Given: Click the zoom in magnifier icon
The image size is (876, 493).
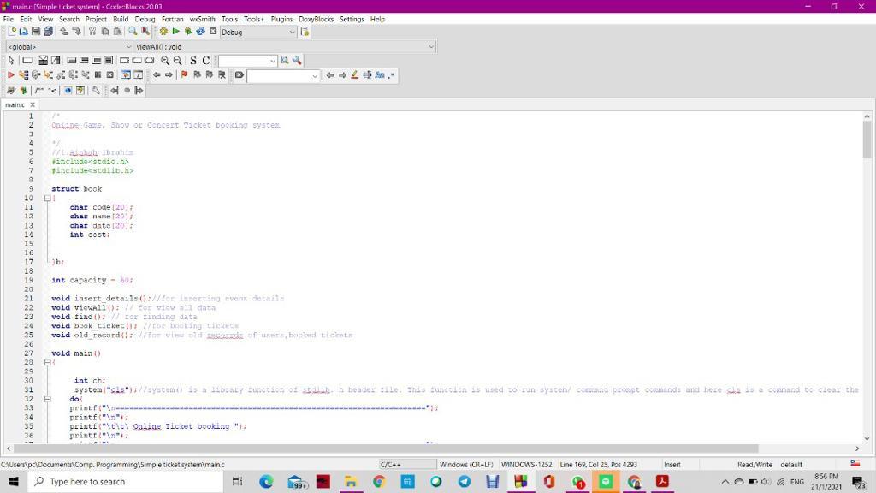Looking at the screenshot, I should pos(165,61).
